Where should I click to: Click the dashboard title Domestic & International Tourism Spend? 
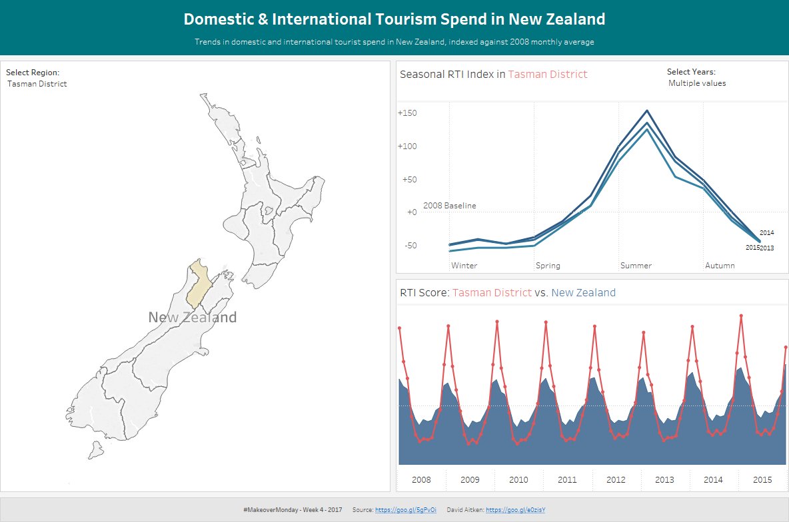click(394, 19)
